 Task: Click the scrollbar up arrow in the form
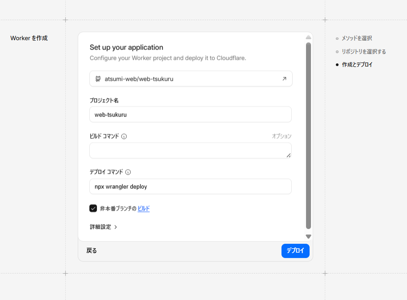tap(308, 37)
